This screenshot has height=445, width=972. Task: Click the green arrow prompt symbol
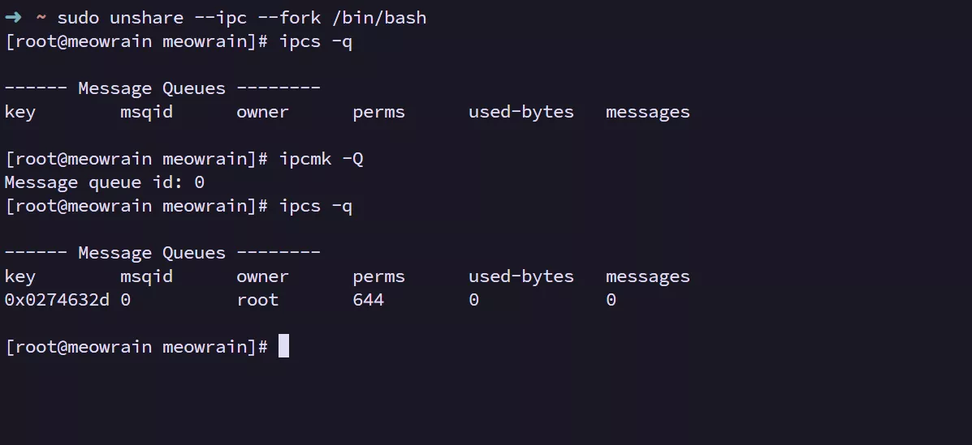click(x=13, y=18)
